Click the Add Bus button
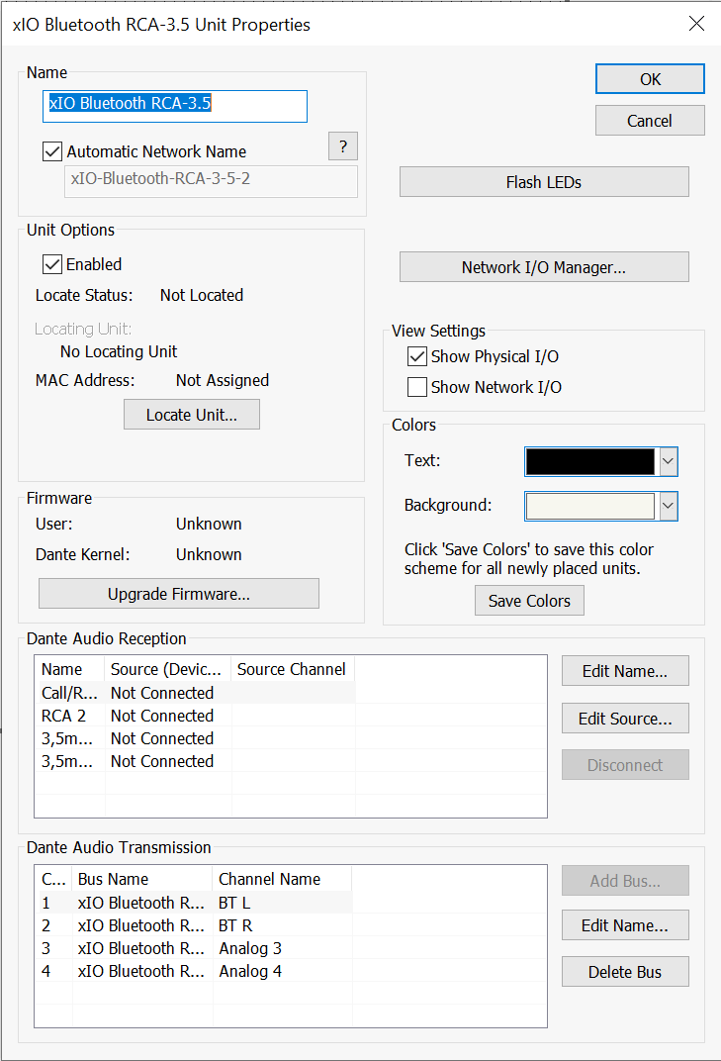 click(625, 880)
